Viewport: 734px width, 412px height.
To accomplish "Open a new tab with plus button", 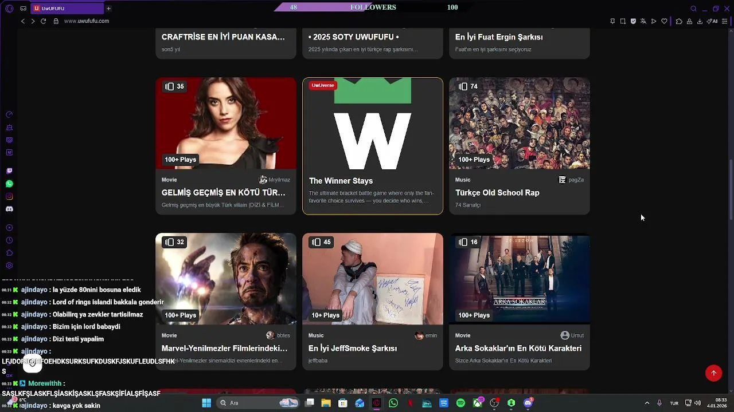I will click(x=108, y=9).
